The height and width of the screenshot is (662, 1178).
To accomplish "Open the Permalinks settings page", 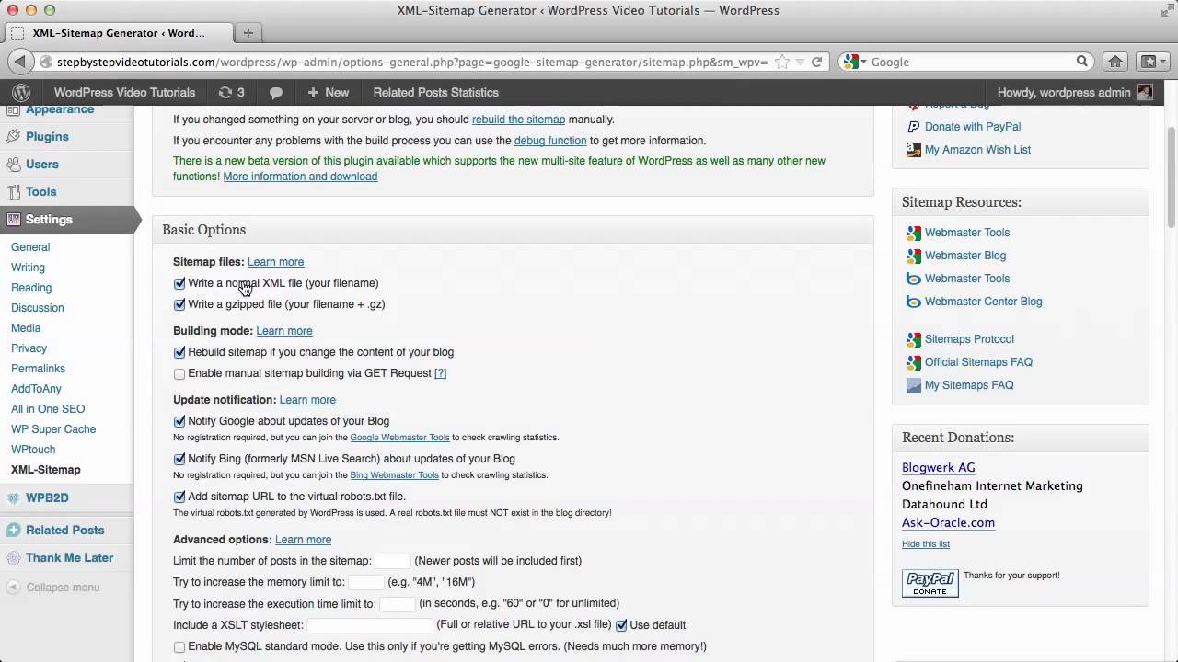I will click(x=38, y=369).
